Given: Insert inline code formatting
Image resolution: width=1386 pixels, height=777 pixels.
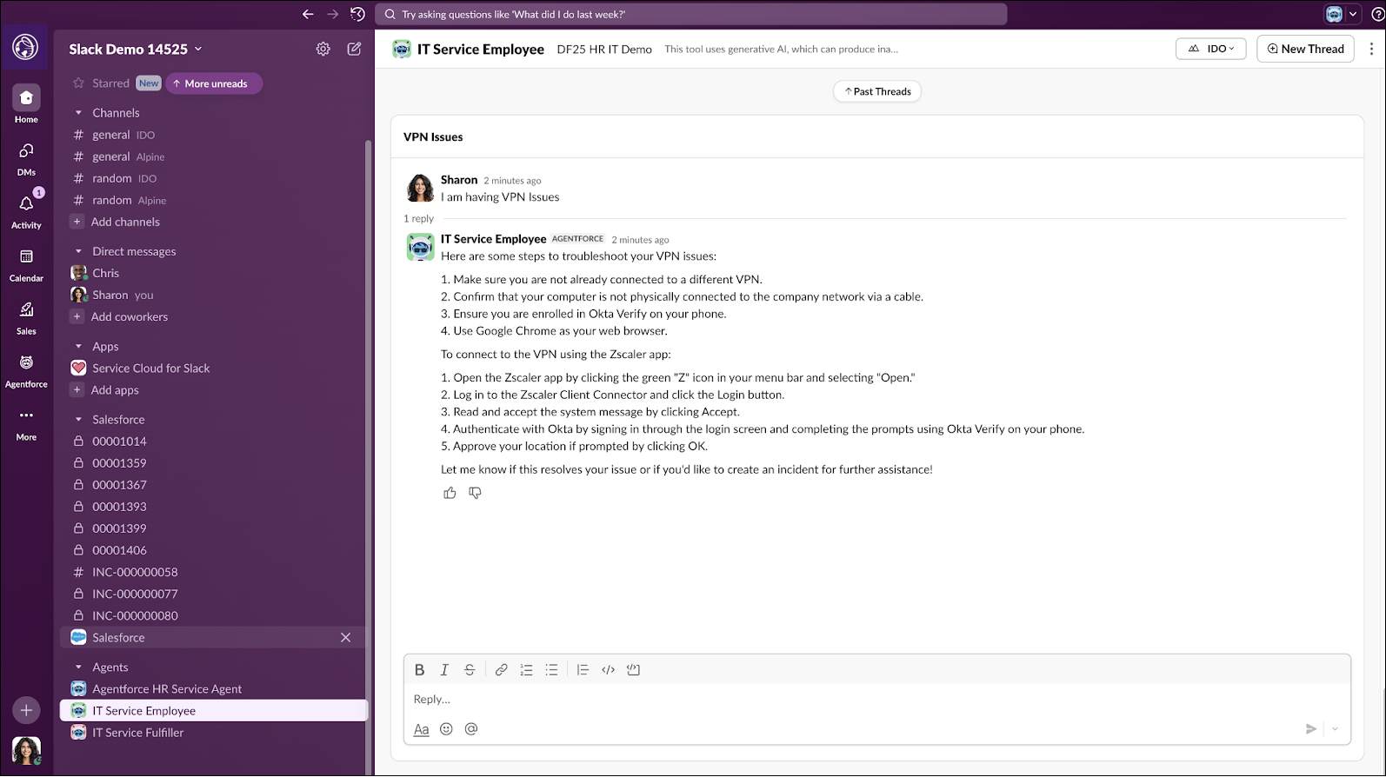Looking at the screenshot, I should (608, 670).
